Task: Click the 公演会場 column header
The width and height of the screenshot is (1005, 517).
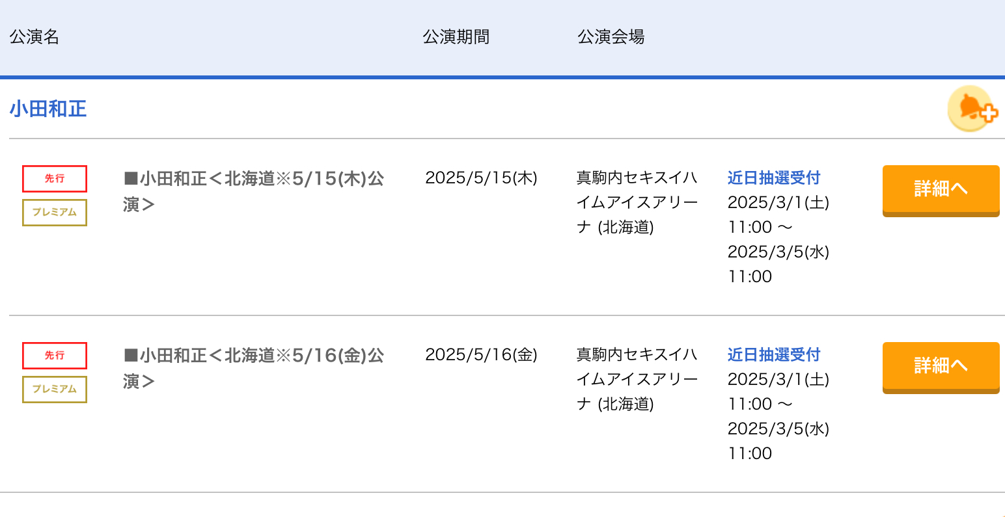Action: (611, 37)
